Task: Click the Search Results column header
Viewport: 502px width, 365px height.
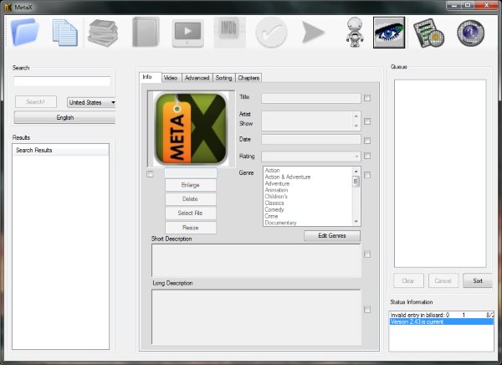Action: (x=61, y=150)
